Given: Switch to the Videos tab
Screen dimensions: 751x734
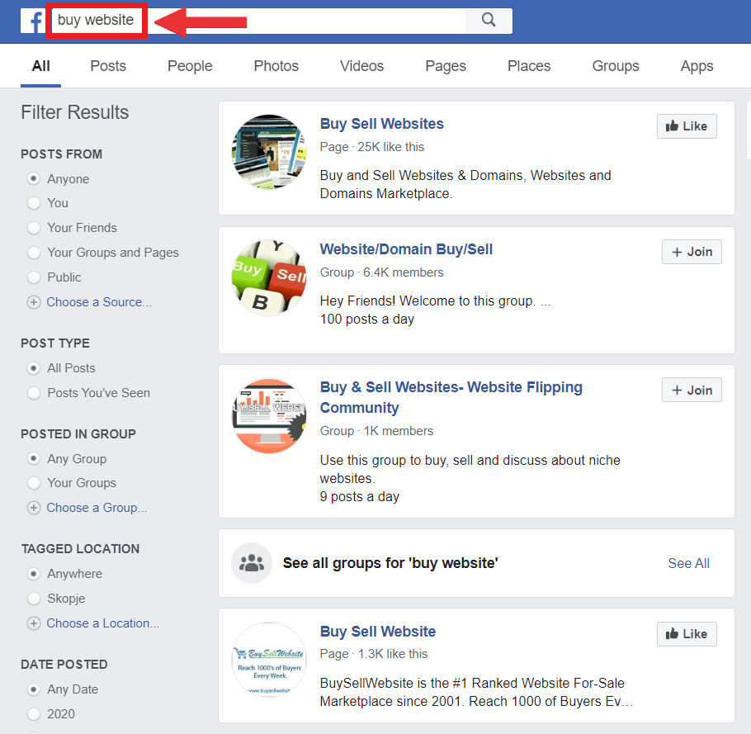Looking at the screenshot, I should (361, 65).
